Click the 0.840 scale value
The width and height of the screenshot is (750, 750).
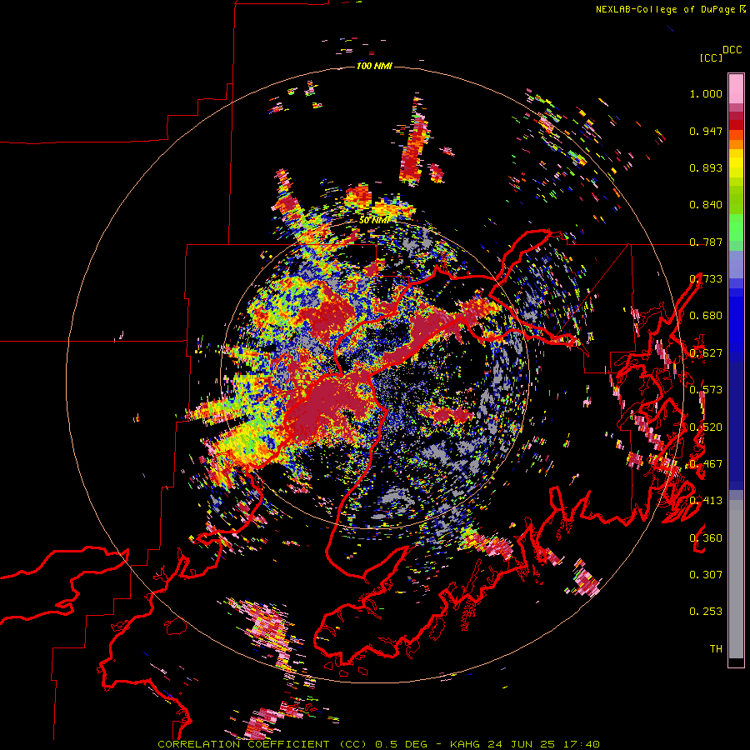click(x=706, y=205)
